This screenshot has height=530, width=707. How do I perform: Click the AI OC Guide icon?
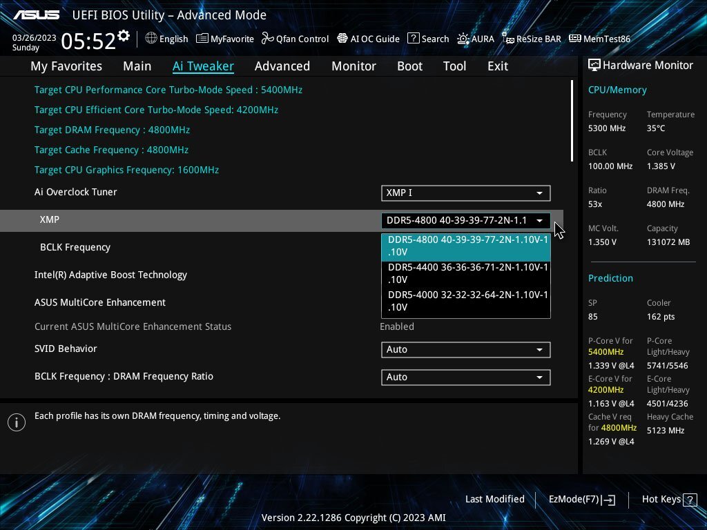(x=342, y=39)
